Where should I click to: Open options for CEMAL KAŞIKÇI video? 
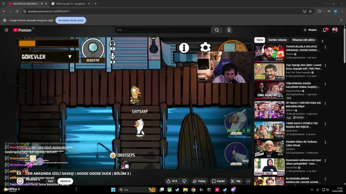(x=325, y=84)
